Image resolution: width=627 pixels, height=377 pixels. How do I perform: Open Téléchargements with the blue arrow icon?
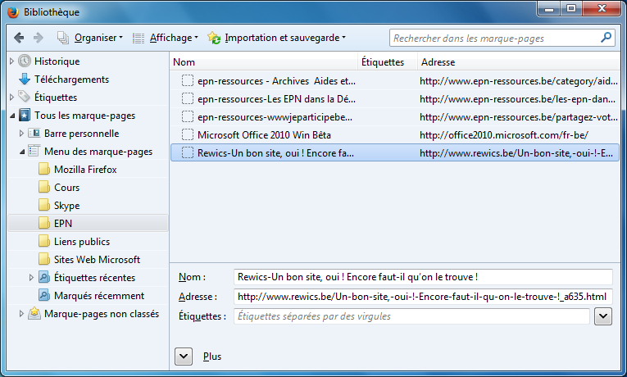tap(25, 79)
